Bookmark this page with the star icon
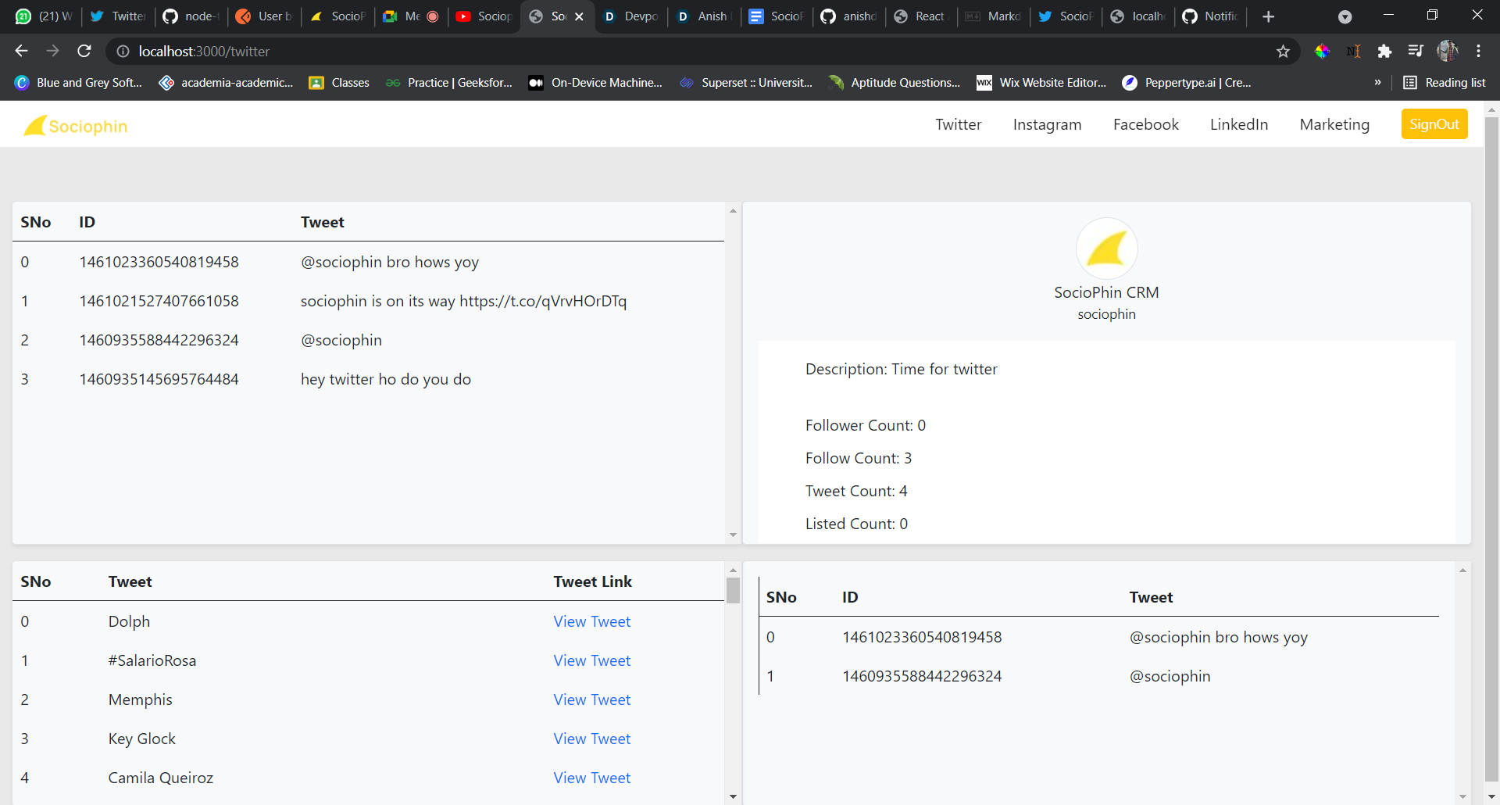This screenshot has width=1500, height=805. pyautogui.click(x=1283, y=51)
